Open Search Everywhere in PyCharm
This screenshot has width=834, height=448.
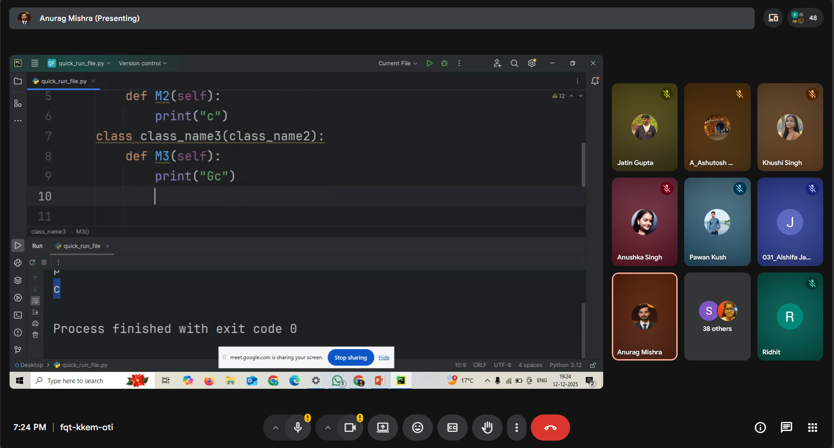pyautogui.click(x=514, y=63)
